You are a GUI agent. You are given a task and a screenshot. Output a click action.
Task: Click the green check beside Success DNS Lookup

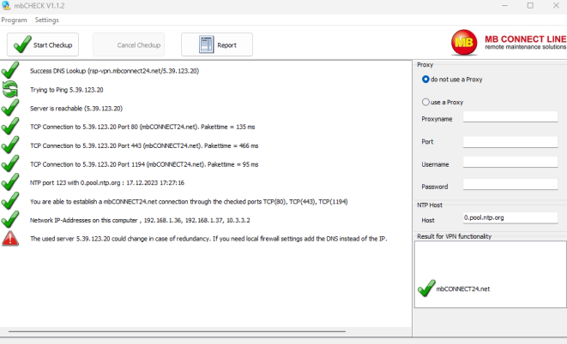tap(10, 70)
